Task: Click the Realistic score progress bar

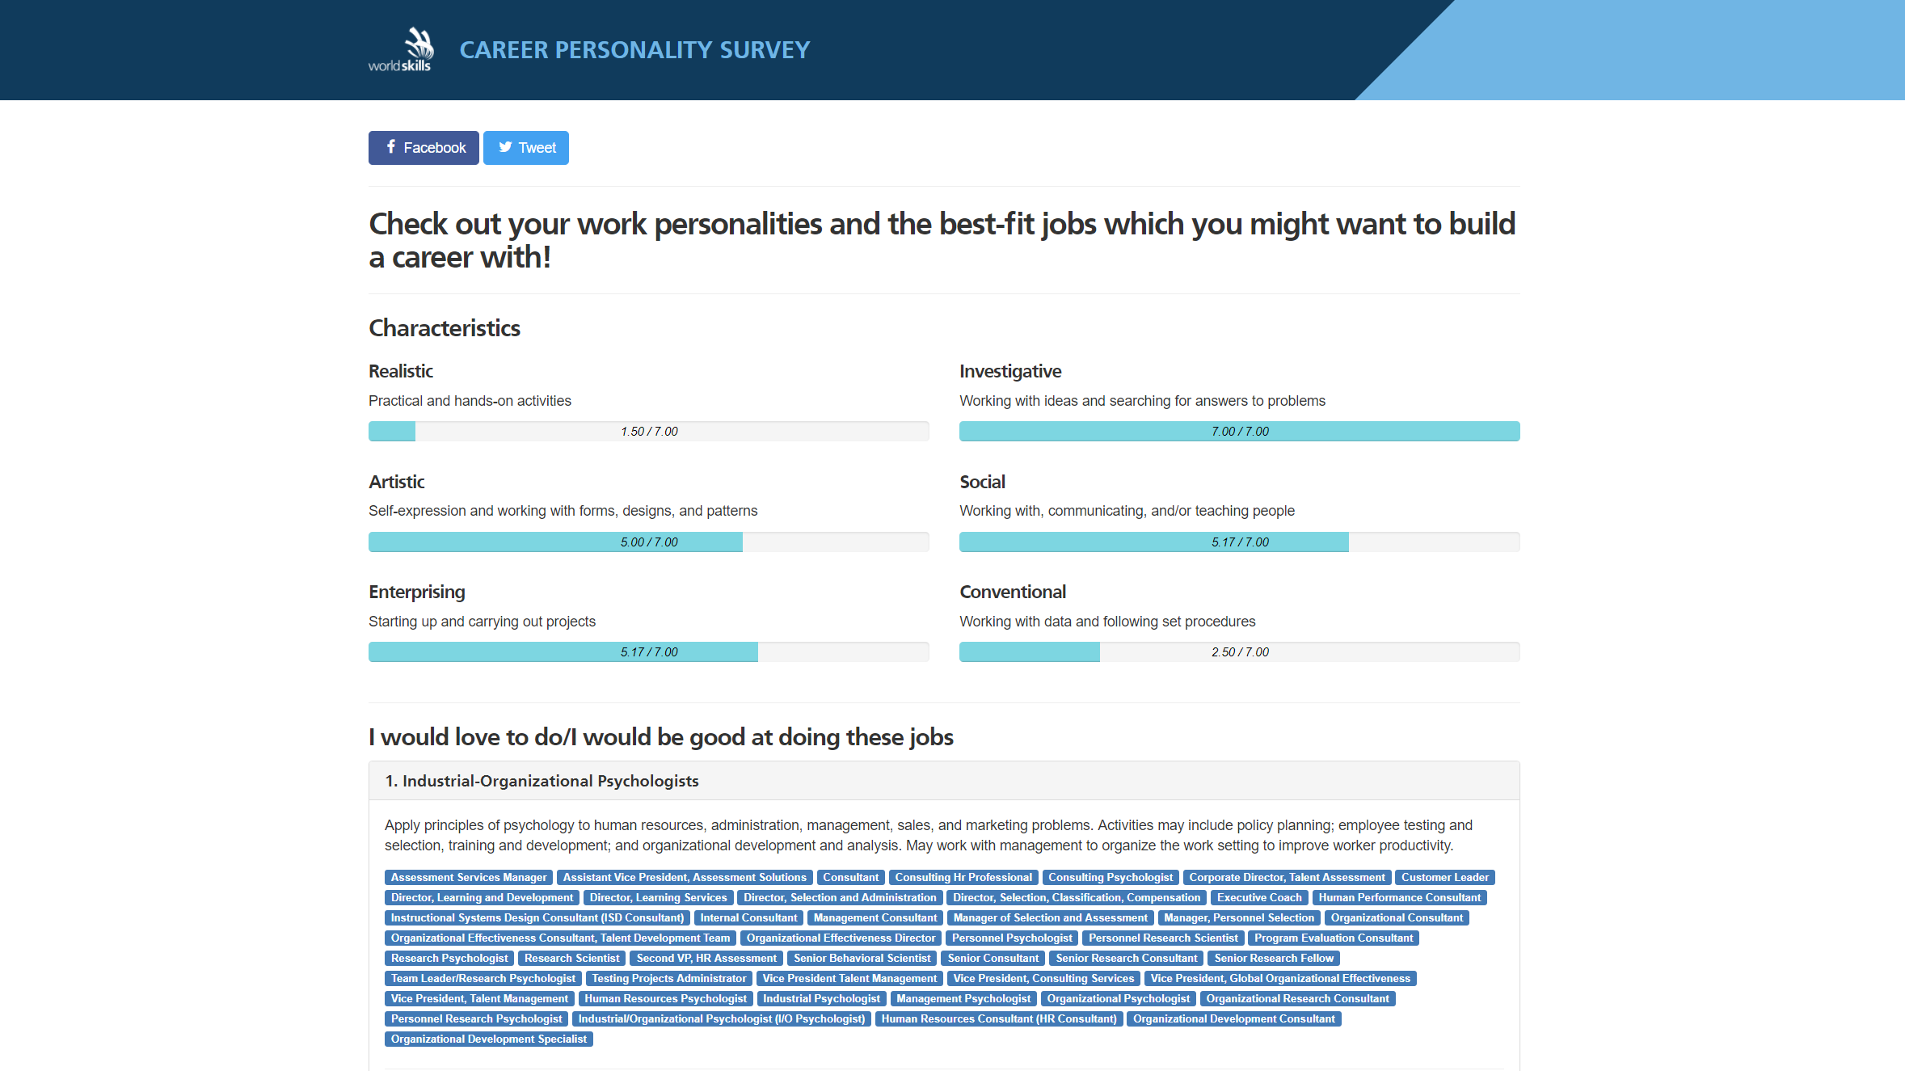Action: point(648,432)
